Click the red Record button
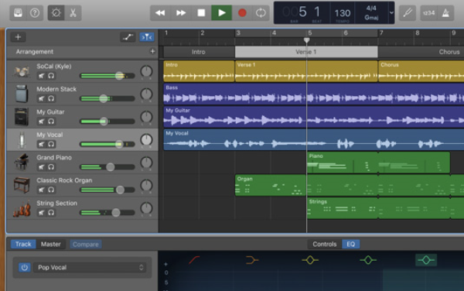Image resolution: width=464 pixels, height=291 pixels. [x=242, y=12]
